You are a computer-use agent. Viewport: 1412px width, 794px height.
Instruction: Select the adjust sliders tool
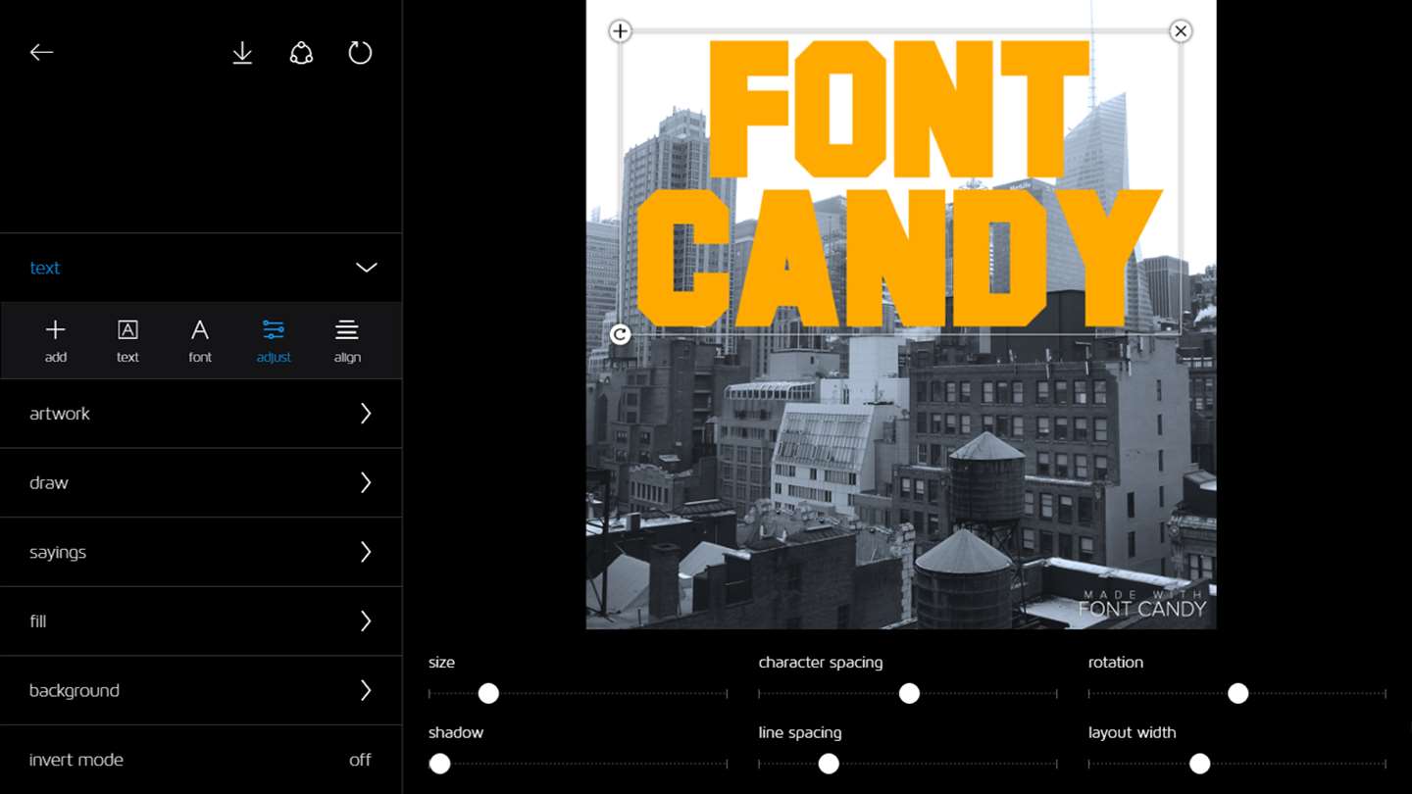click(274, 339)
